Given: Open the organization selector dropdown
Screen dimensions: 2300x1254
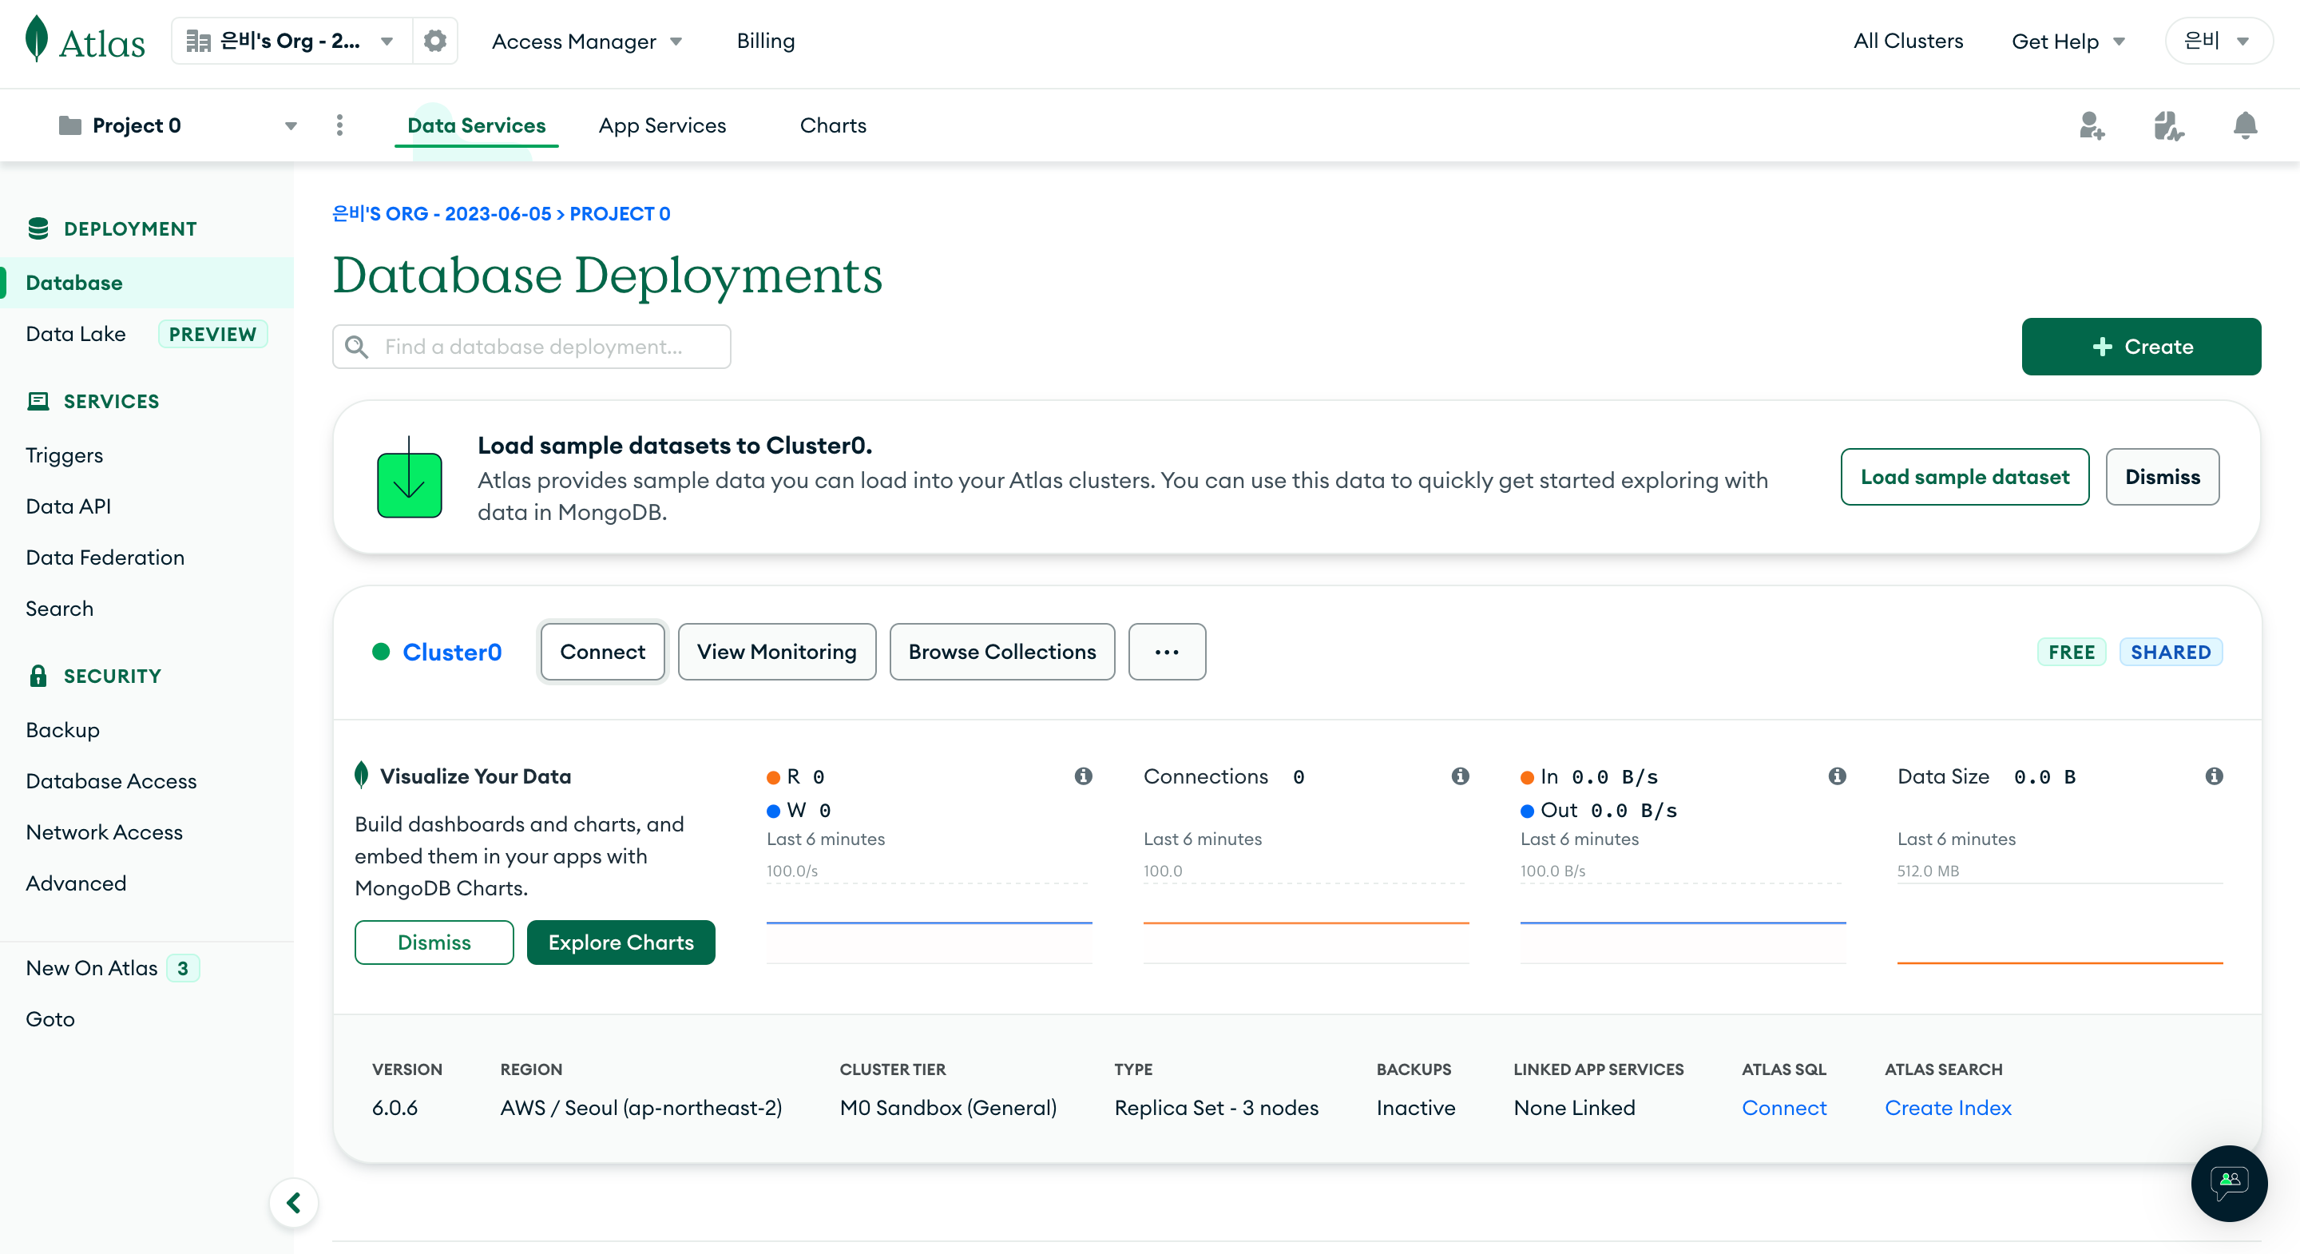Looking at the screenshot, I should point(291,41).
